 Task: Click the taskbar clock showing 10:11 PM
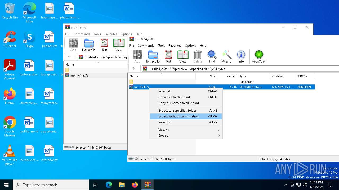(x=316, y=185)
